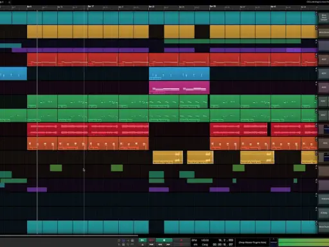Open the 4OSC plugin on blue clip track
329x247 pixels.
pyautogui.click(x=324, y=73)
